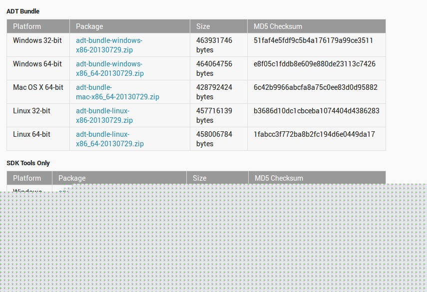The width and height of the screenshot is (427, 292).
Task: Download adt-bundle-linux-x86-20130729.zip
Action: click(x=104, y=115)
